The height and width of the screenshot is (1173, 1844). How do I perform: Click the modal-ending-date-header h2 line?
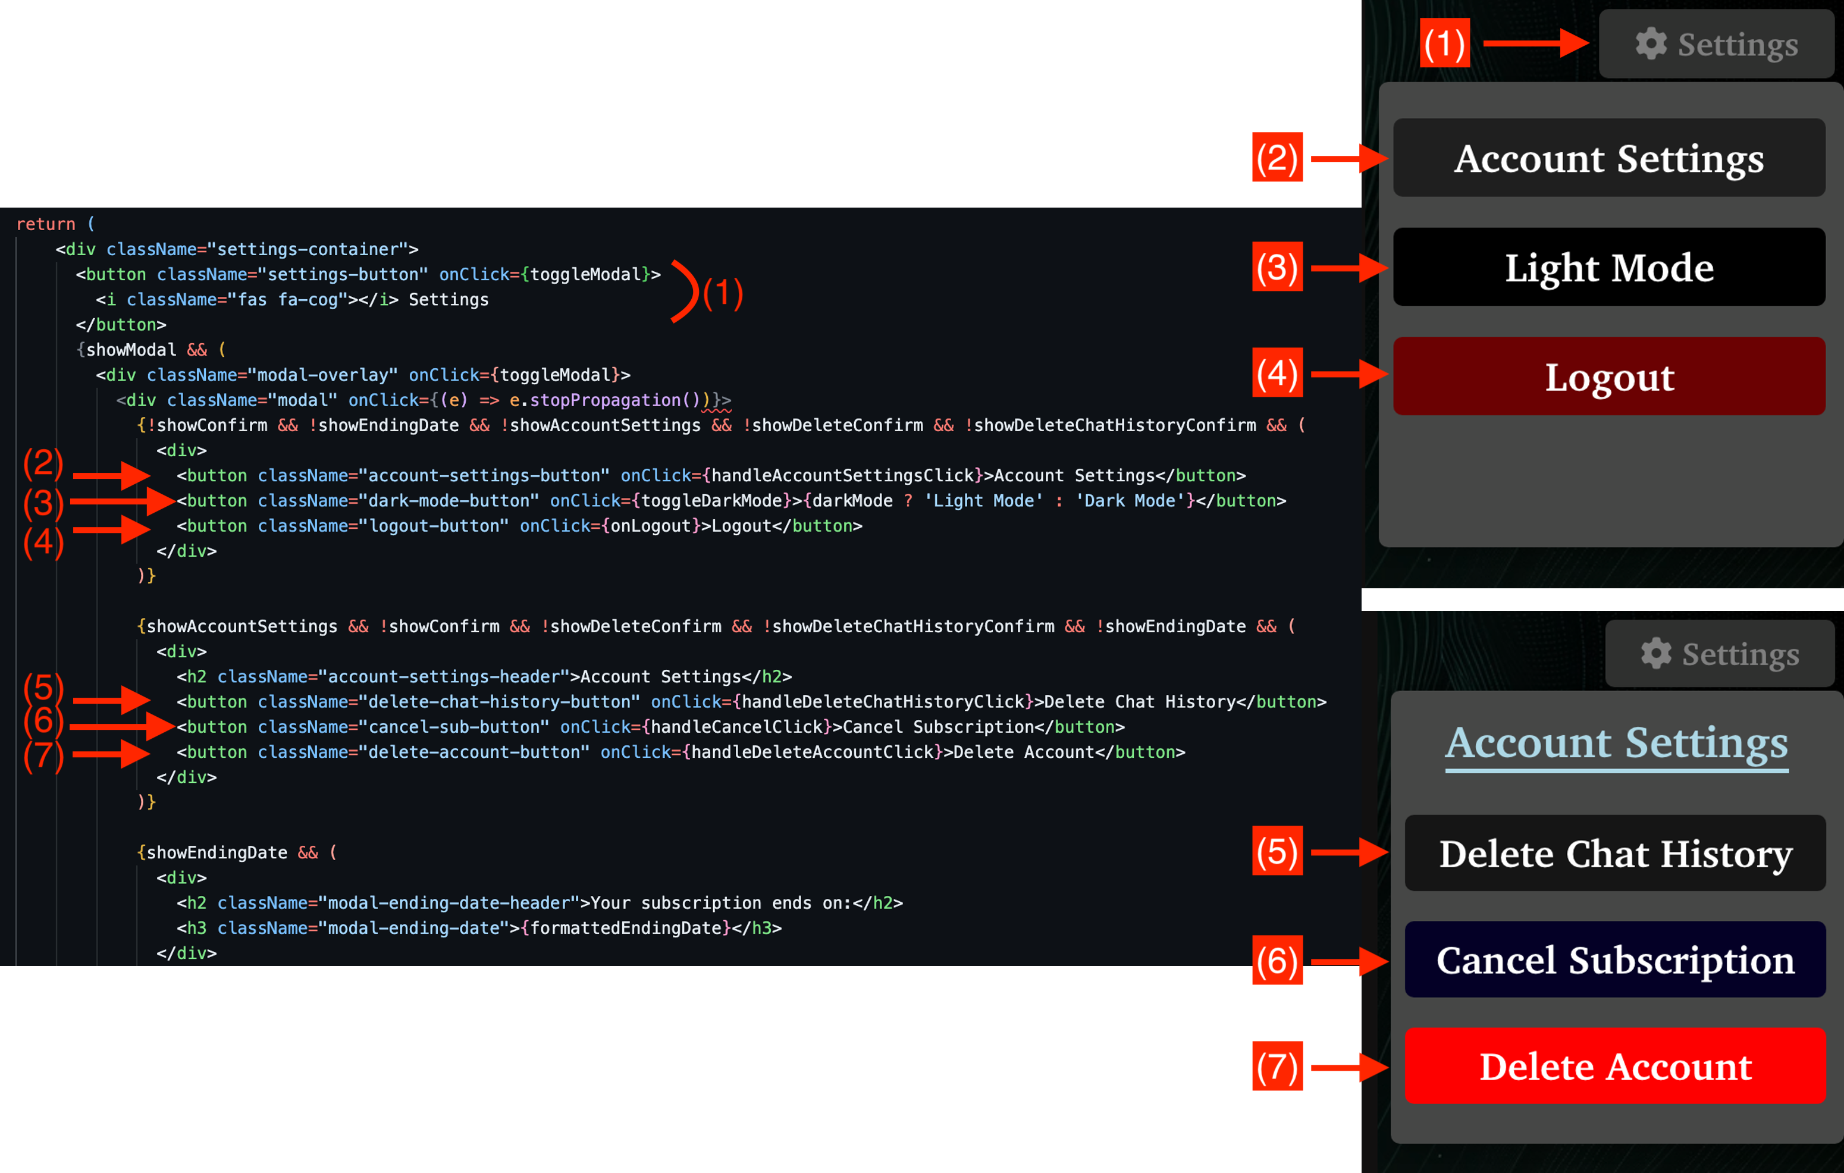(x=540, y=903)
